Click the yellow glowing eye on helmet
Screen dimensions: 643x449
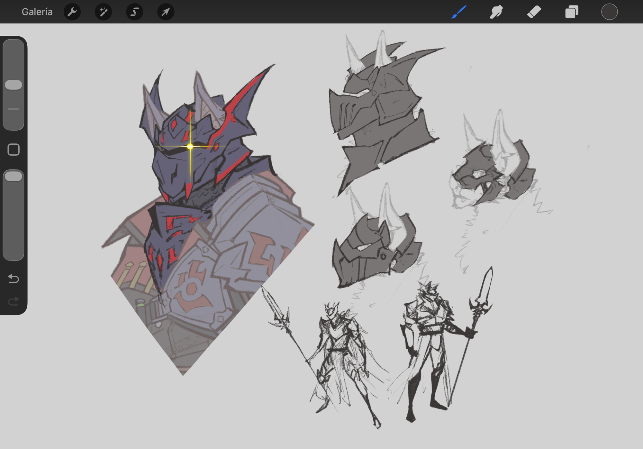point(190,147)
